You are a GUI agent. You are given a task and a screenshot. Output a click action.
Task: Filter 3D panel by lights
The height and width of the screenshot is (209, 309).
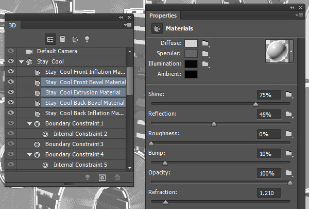pyautogui.click(x=87, y=39)
